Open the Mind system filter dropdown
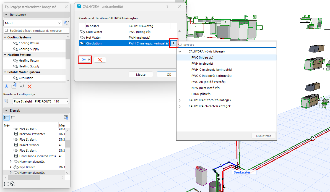Screen dimensions: 330x192 click(33, 23)
